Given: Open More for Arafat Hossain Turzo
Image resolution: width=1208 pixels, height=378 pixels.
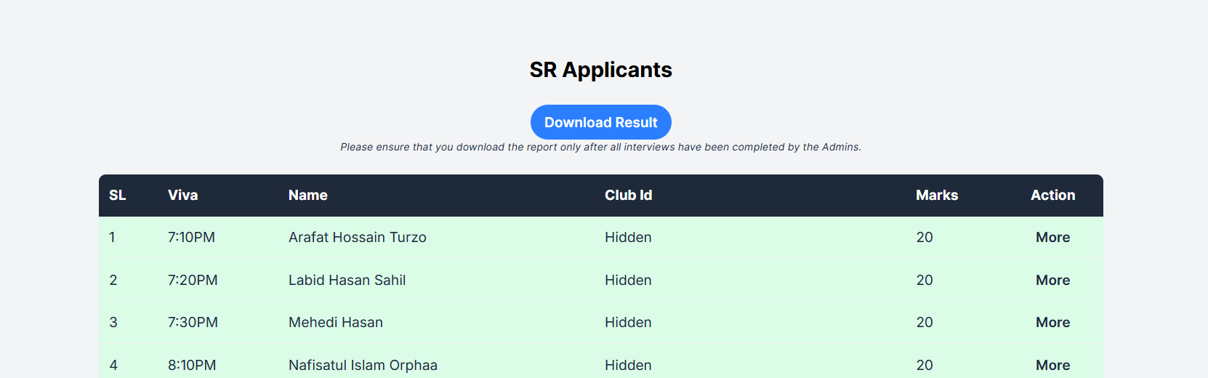Looking at the screenshot, I should pos(1052,238).
